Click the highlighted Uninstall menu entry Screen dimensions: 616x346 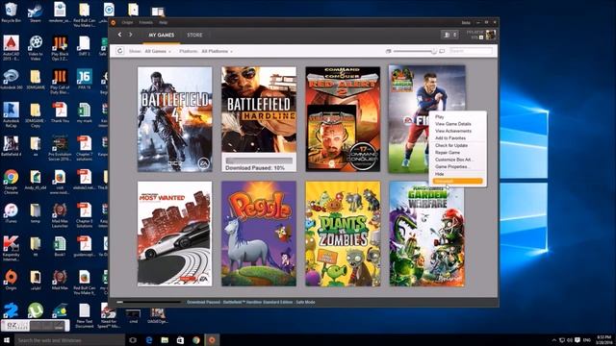pyautogui.click(x=457, y=181)
